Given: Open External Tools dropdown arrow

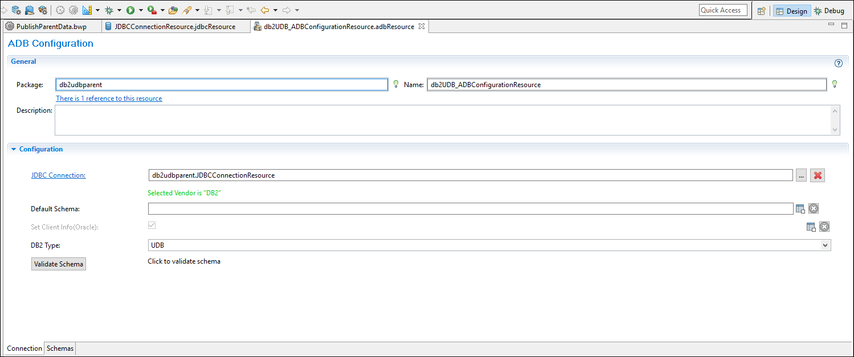Looking at the screenshot, I should pos(162,10).
